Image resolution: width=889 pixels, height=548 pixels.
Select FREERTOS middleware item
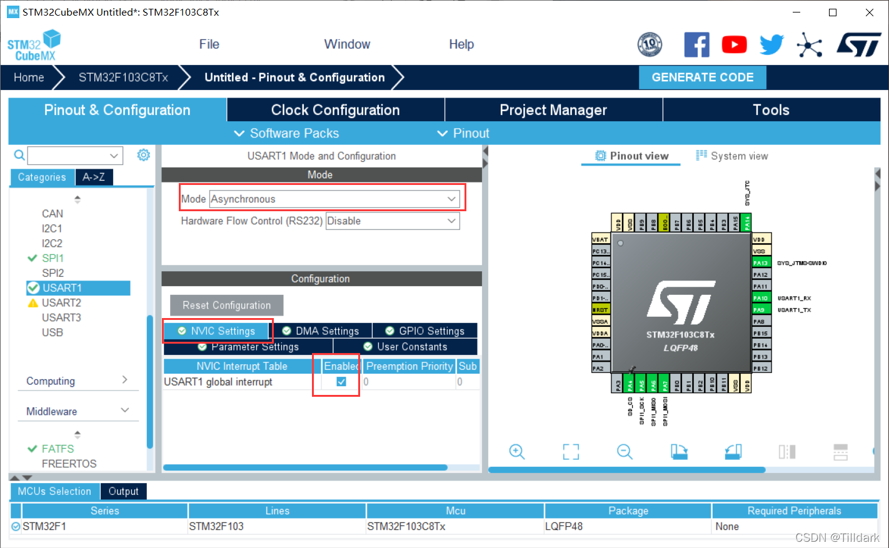(x=69, y=464)
